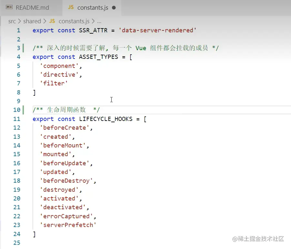
Task: Click the 'beforeMount' string
Action: point(63,146)
